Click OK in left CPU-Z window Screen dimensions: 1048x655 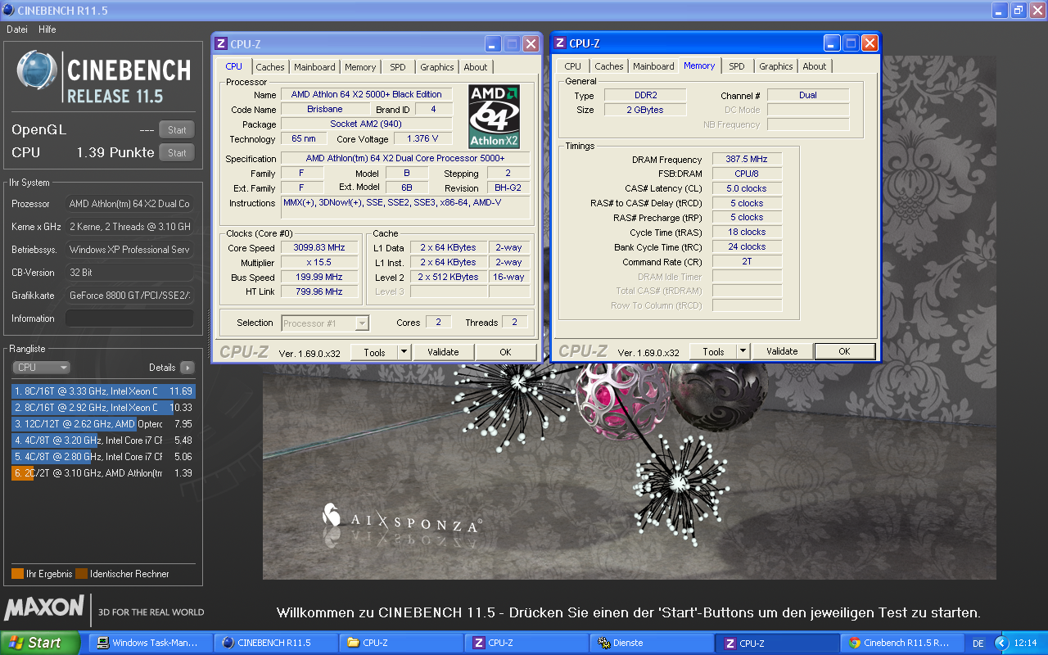click(x=505, y=352)
